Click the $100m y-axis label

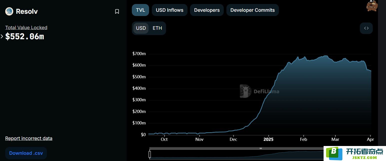pos(139,123)
